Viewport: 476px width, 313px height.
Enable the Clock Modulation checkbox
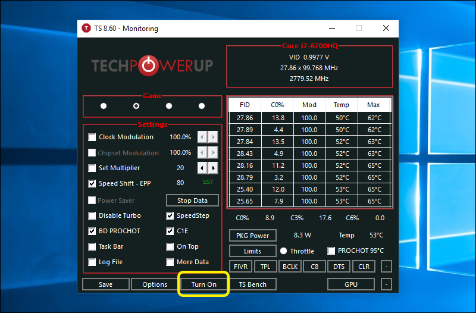[x=92, y=137]
